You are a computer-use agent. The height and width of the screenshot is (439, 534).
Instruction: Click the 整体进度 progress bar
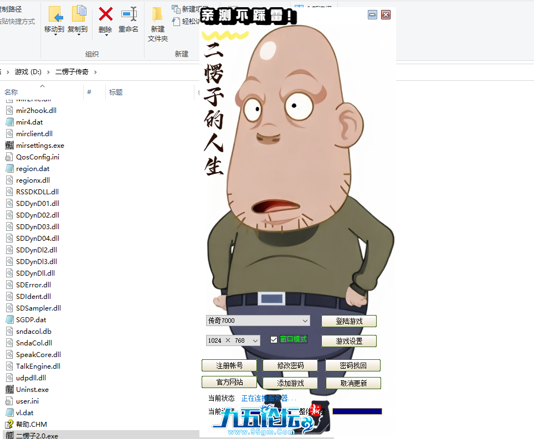[358, 411]
